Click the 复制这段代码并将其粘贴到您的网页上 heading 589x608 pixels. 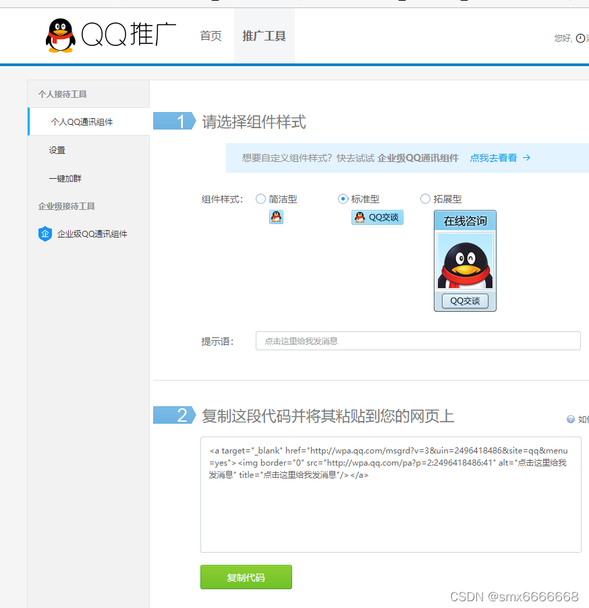point(328,416)
